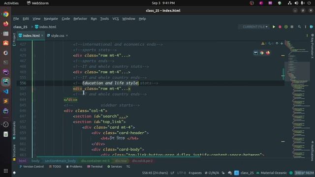Change LF line separator in the status bar
Image resolution: width=315 pixels, height=177 pixels.
pyautogui.click(x=172, y=173)
